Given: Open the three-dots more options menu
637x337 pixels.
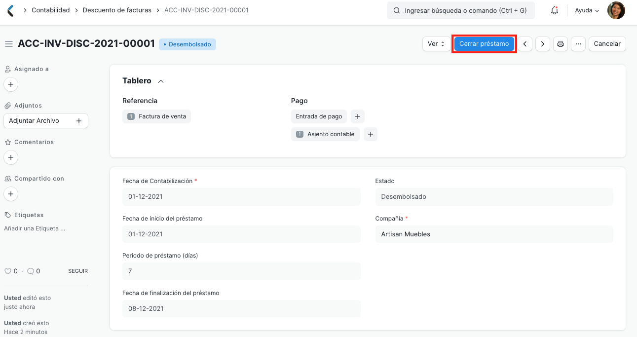Looking at the screenshot, I should [x=578, y=44].
